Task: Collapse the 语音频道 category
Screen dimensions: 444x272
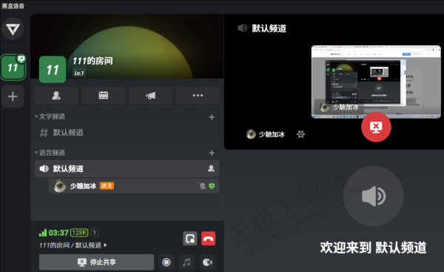Action: tap(50, 153)
